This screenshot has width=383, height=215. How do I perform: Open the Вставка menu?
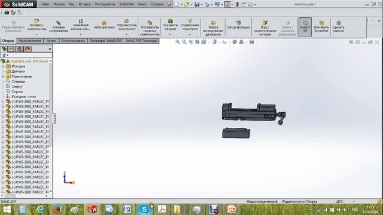[x=85, y=4]
